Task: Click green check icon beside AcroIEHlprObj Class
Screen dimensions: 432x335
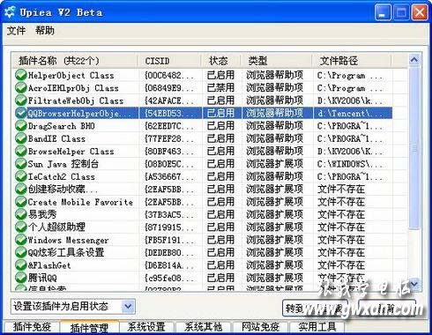Action: [21, 88]
